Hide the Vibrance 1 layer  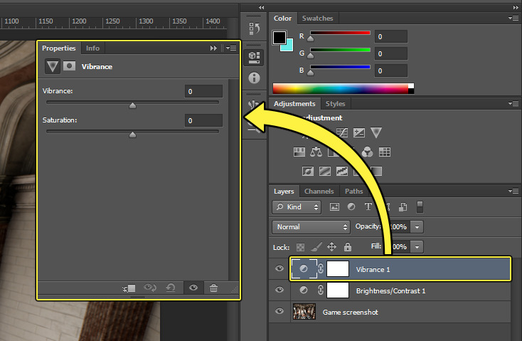(x=279, y=269)
